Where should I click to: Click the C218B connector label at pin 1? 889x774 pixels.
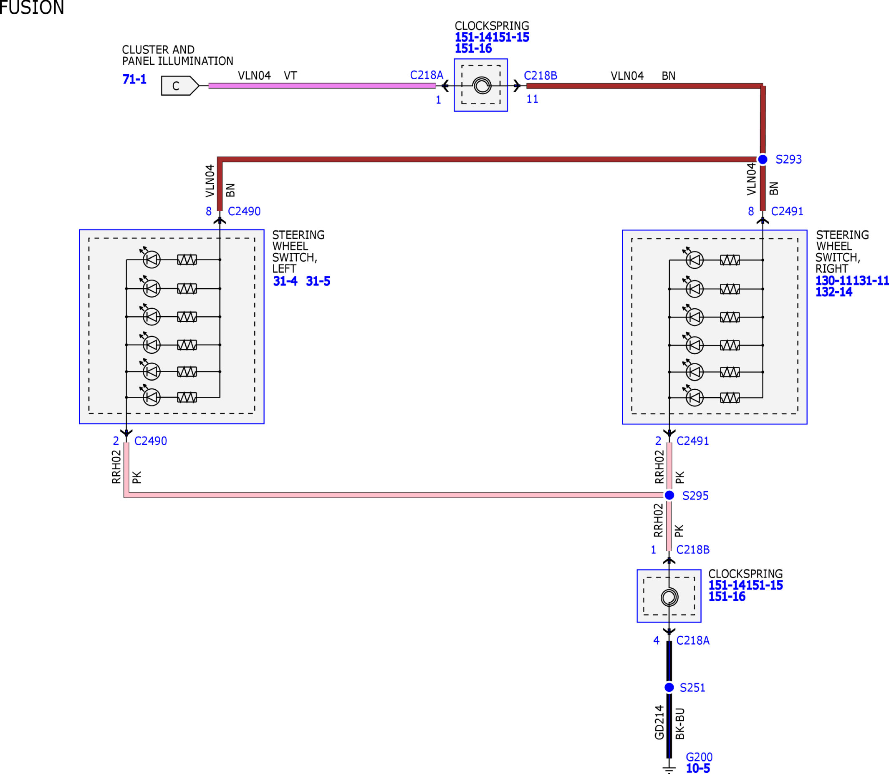[x=693, y=550]
